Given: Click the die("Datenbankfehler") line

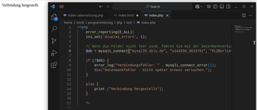Looking at the screenshot, I should [x=153, y=70].
